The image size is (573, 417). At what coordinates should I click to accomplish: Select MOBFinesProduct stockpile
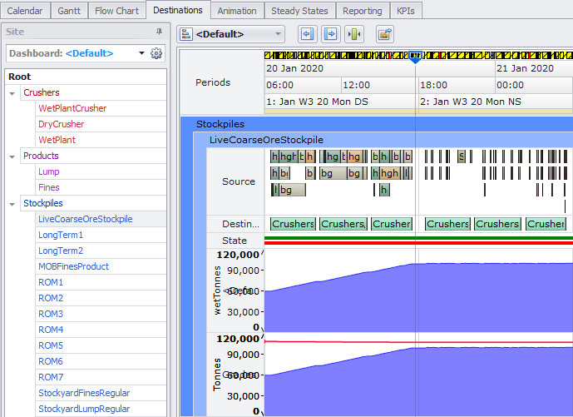pos(73,266)
